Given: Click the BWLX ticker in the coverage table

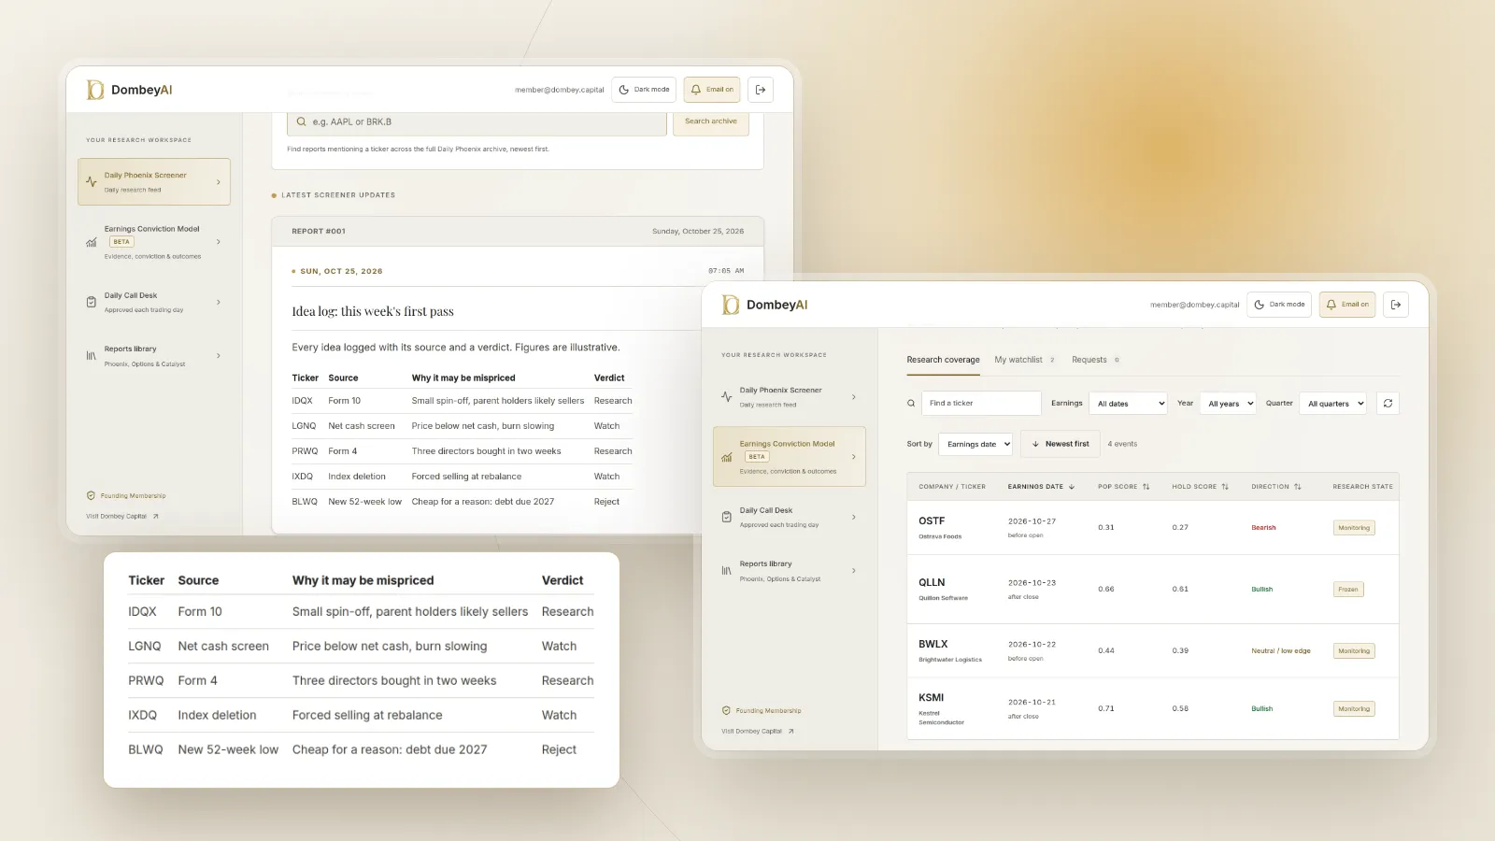Looking at the screenshot, I should tap(933, 645).
